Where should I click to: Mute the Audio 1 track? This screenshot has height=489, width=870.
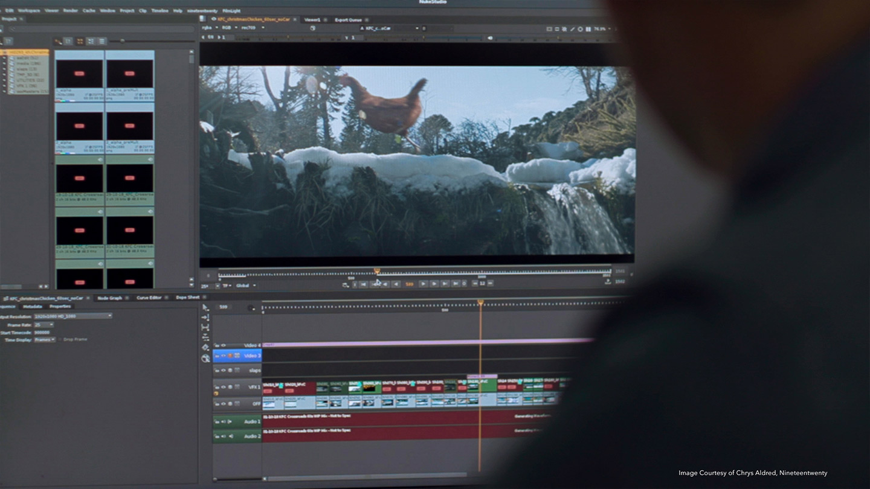223,421
